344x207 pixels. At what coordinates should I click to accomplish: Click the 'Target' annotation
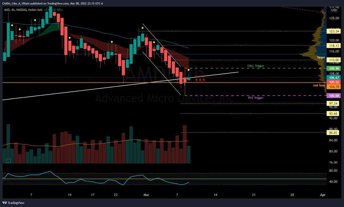(321, 57)
